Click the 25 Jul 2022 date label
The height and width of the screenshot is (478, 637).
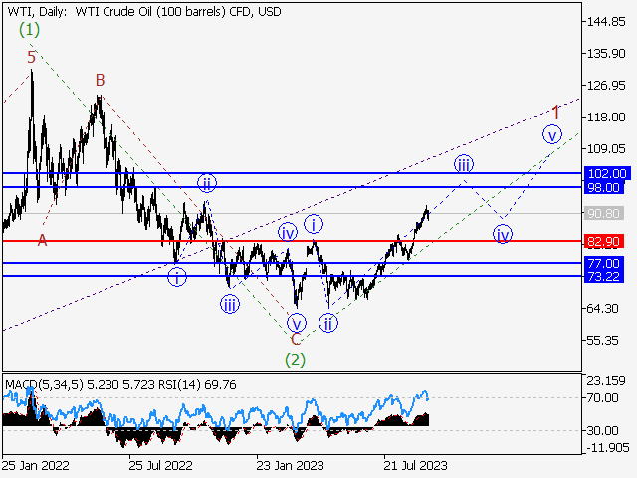(x=159, y=464)
